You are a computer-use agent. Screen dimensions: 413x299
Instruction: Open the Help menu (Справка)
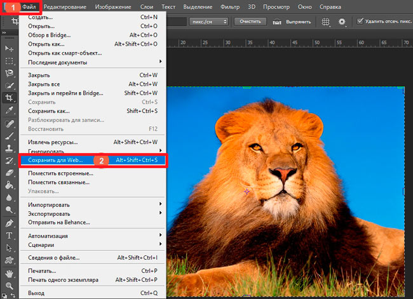click(x=330, y=7)
